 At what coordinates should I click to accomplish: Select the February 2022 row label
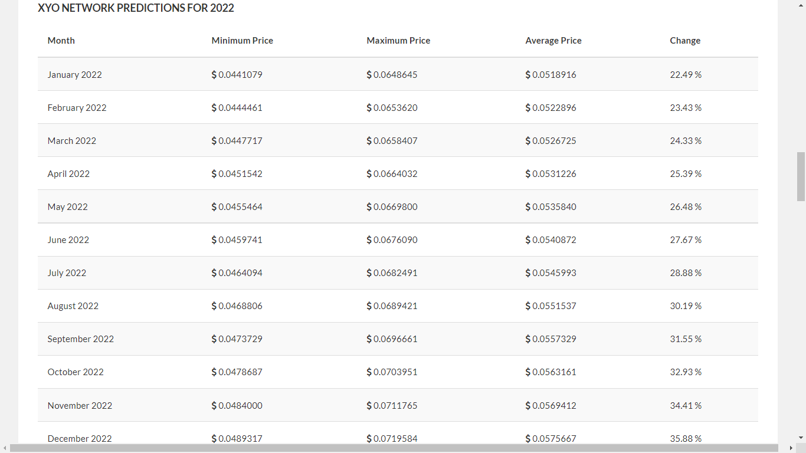pos(77,108)
